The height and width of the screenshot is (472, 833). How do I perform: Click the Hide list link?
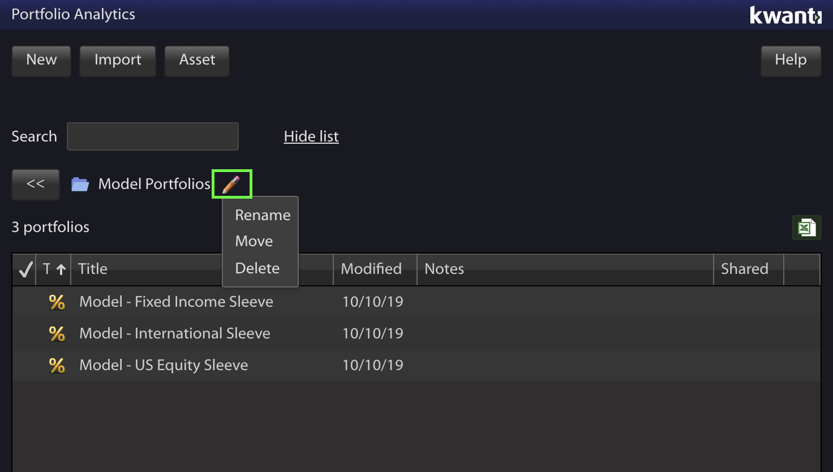click(x=311, y=136)
